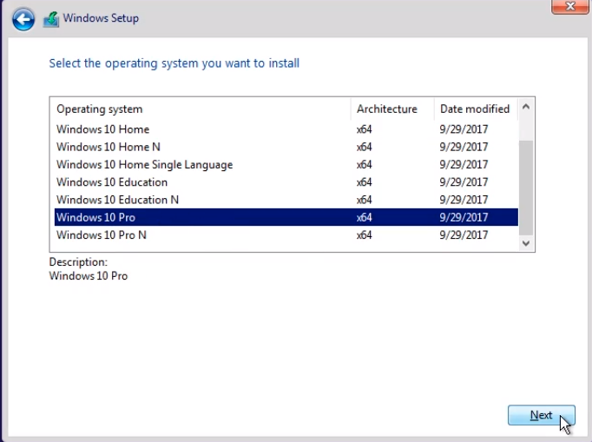Click the Windows Setup title icon
Screen dimensions: 592x442
tap(51, 19)
